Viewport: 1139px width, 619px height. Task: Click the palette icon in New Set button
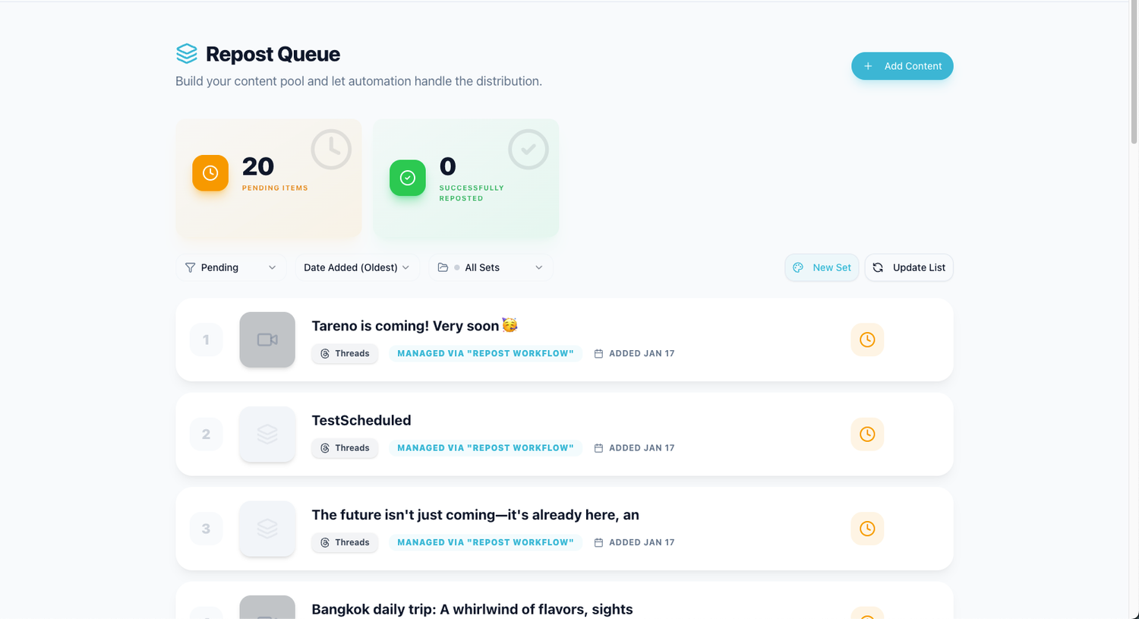(x=798, y=267)
